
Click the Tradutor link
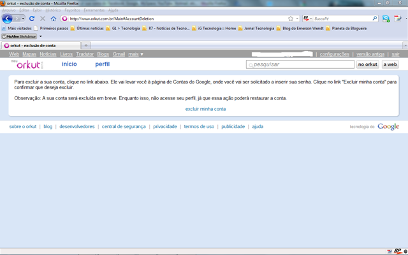pyautogui.click(x=85, y=54)
